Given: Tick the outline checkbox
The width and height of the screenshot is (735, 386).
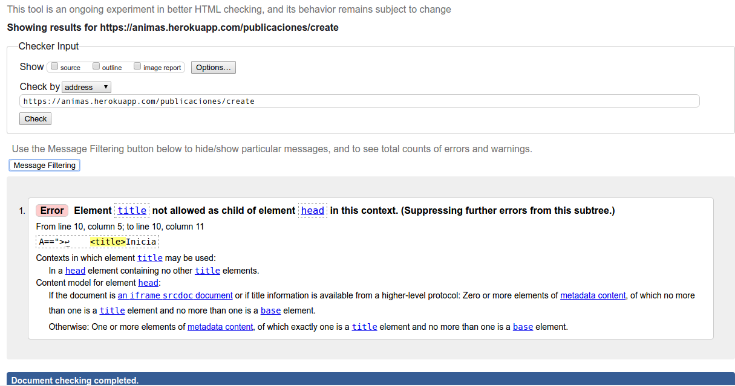Looking at the screenshot, I should [96, 66].
